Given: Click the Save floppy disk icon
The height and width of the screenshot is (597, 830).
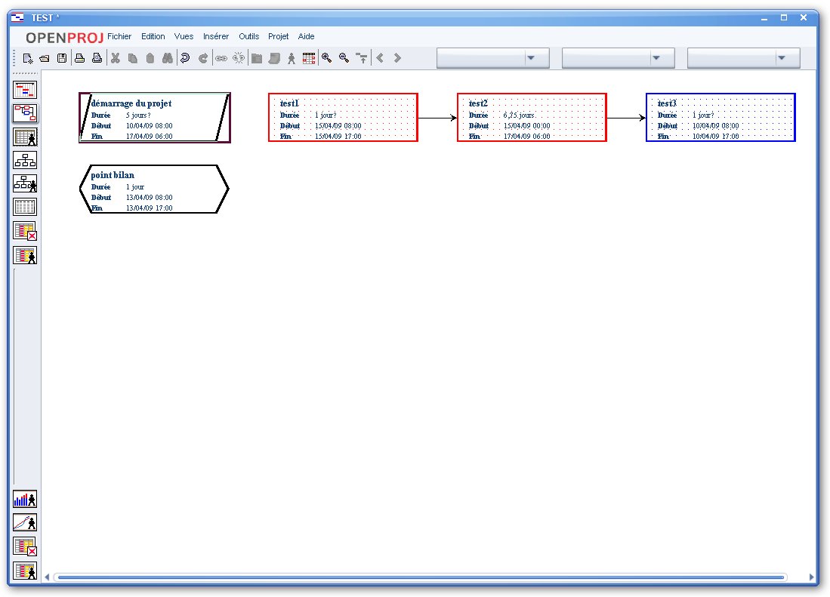Looking at the screenshot, I should pos(62,58).
